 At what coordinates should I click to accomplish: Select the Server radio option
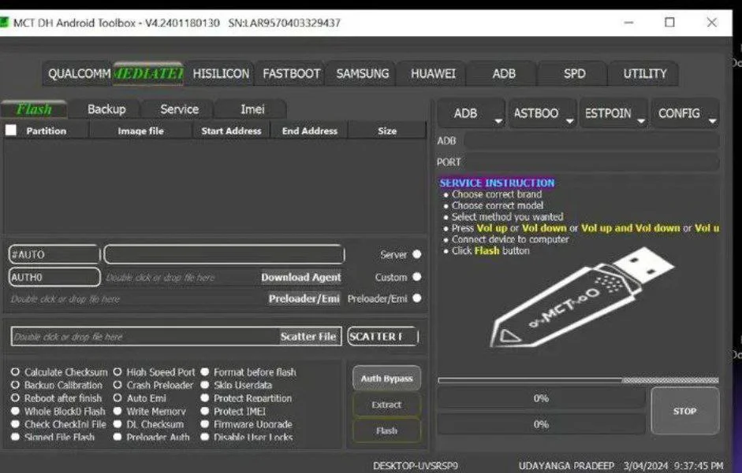pyautogui.click(x=417, y=254)
